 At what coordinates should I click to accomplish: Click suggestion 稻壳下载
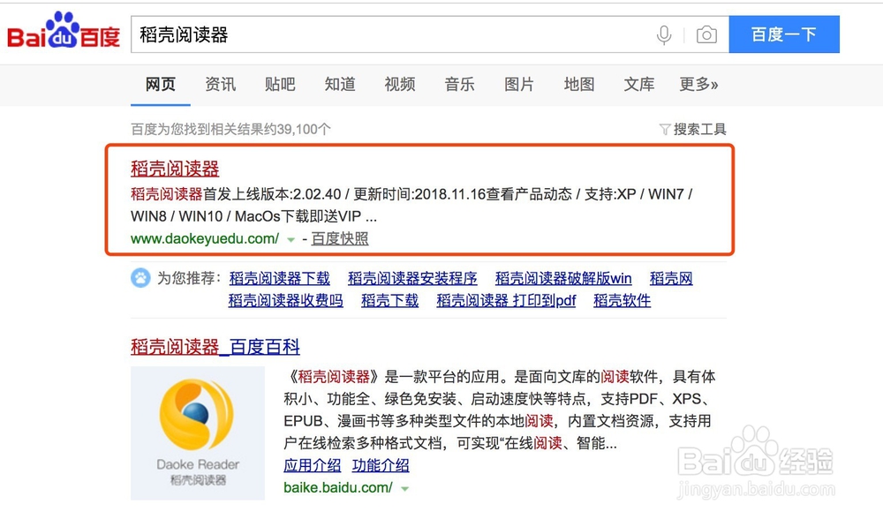[389, 301]
